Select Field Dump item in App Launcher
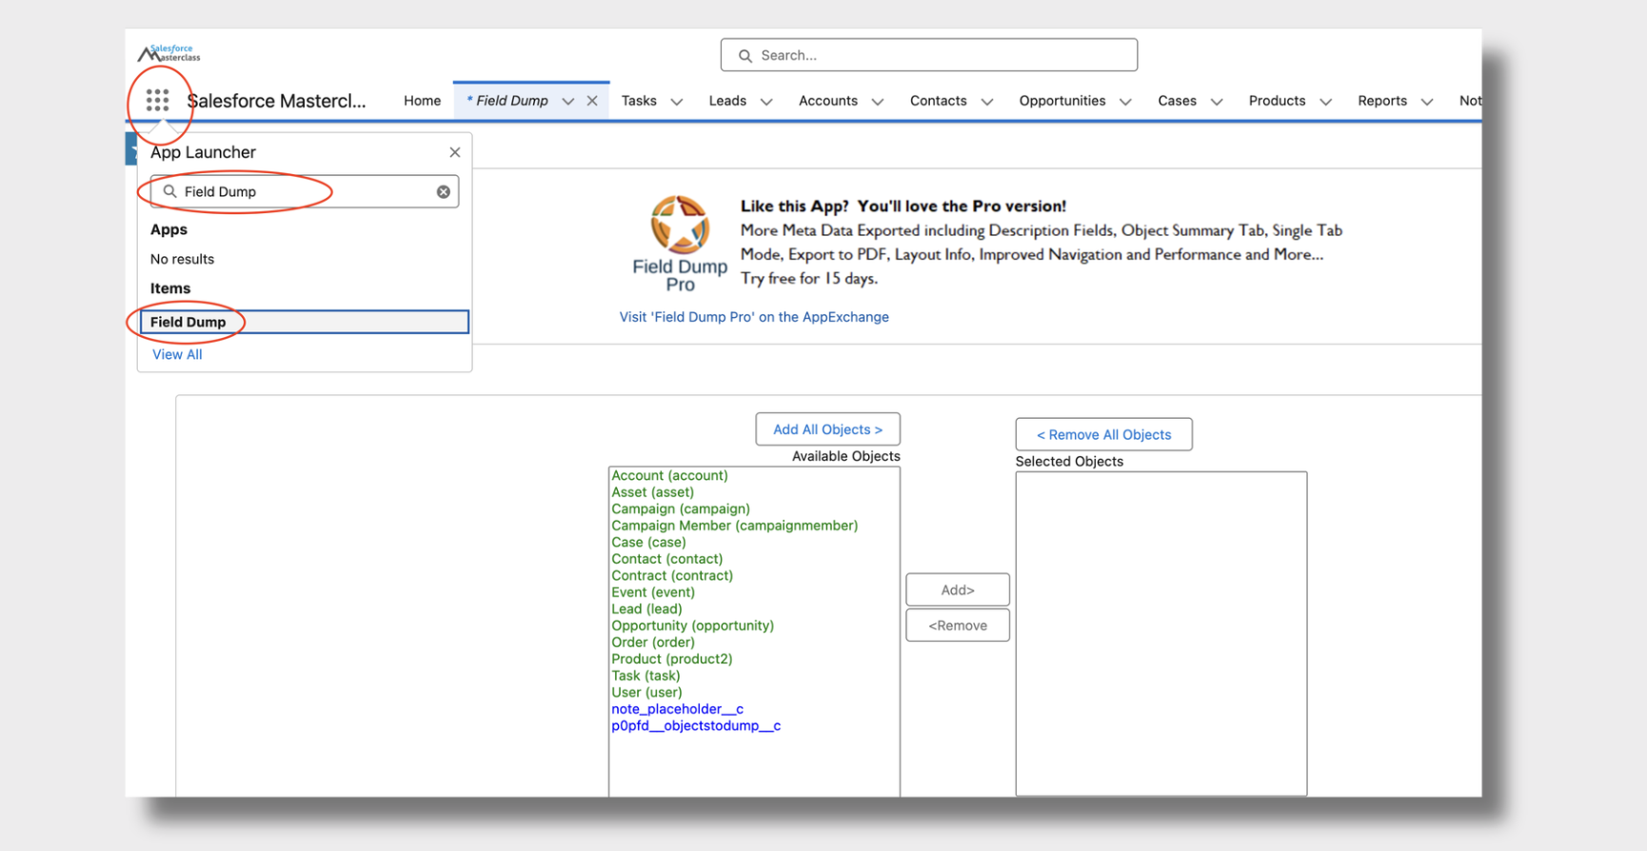 point(305,322)
